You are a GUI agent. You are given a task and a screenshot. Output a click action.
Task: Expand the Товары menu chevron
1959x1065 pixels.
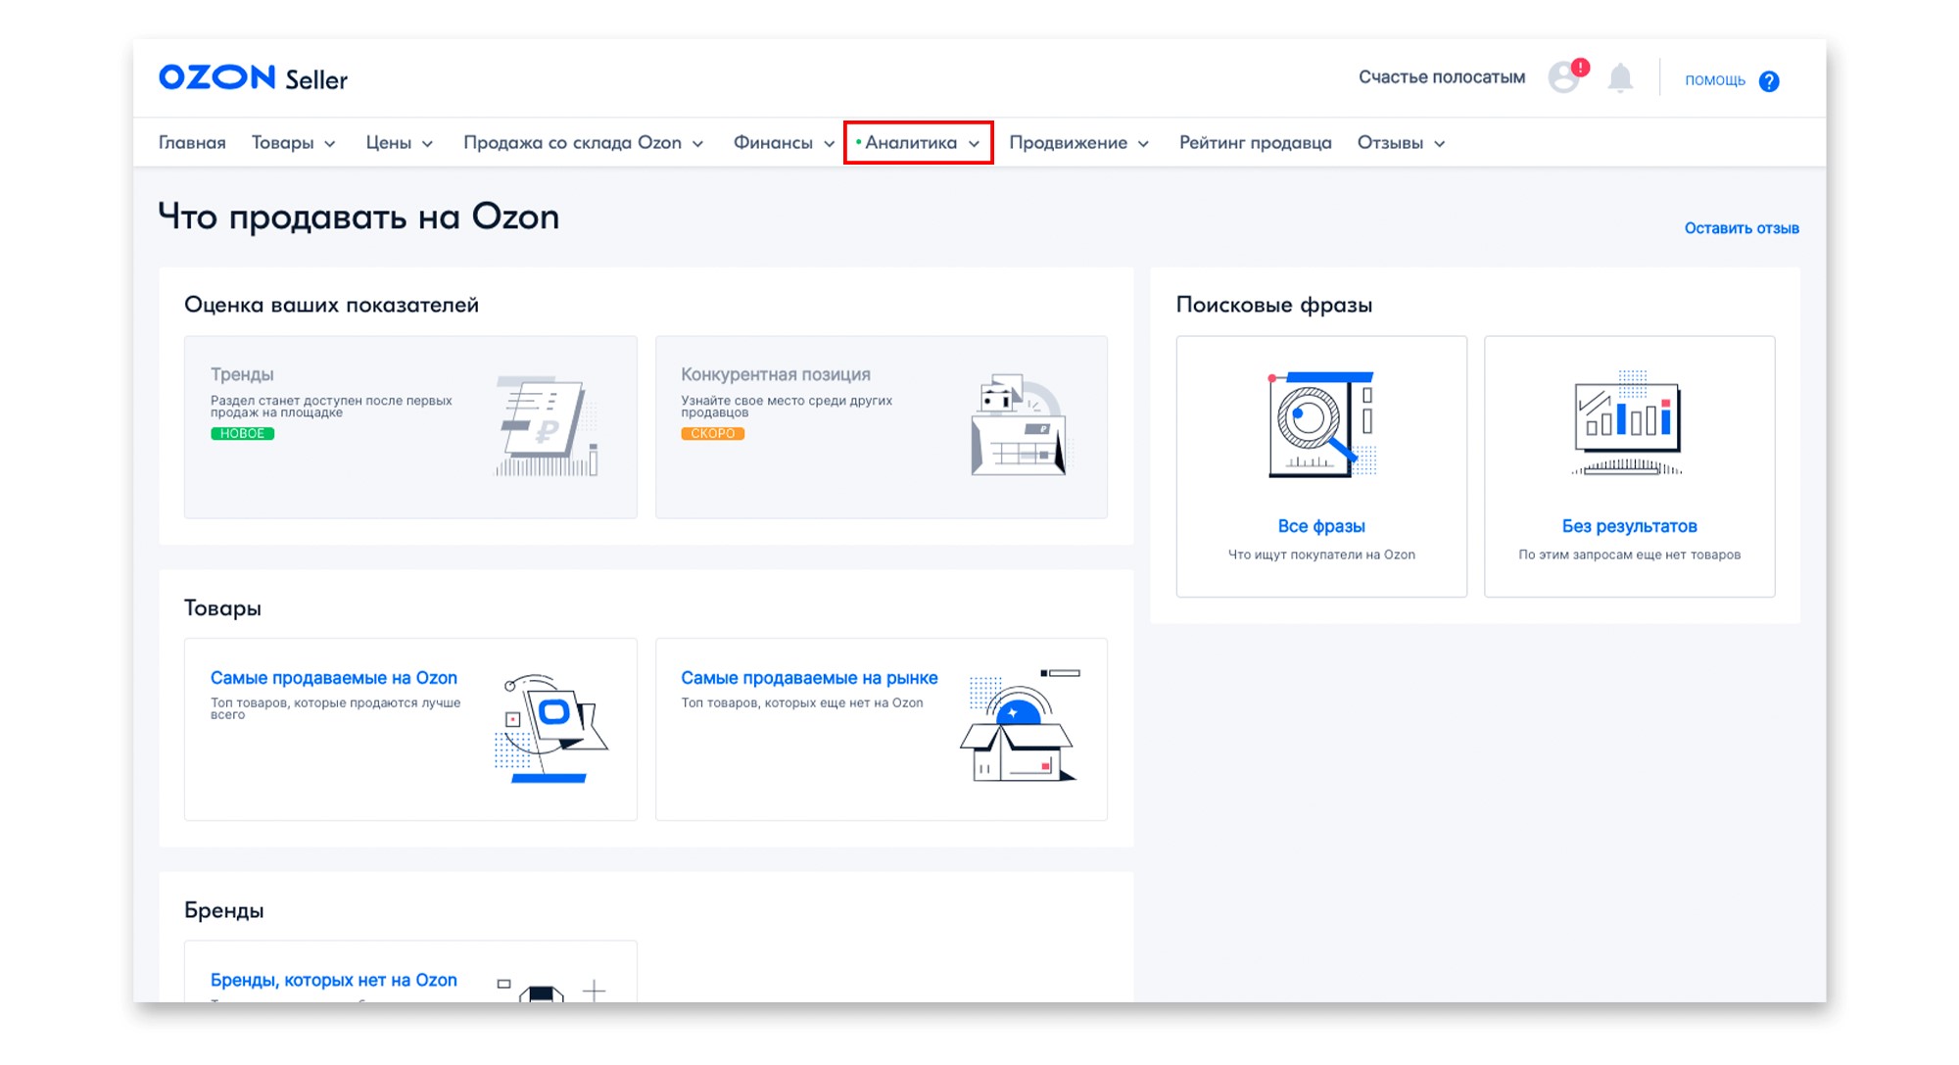[x=330, y=144]
